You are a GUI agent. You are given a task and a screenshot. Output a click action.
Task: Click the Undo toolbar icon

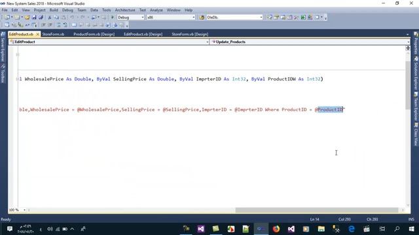click(72, 18)
